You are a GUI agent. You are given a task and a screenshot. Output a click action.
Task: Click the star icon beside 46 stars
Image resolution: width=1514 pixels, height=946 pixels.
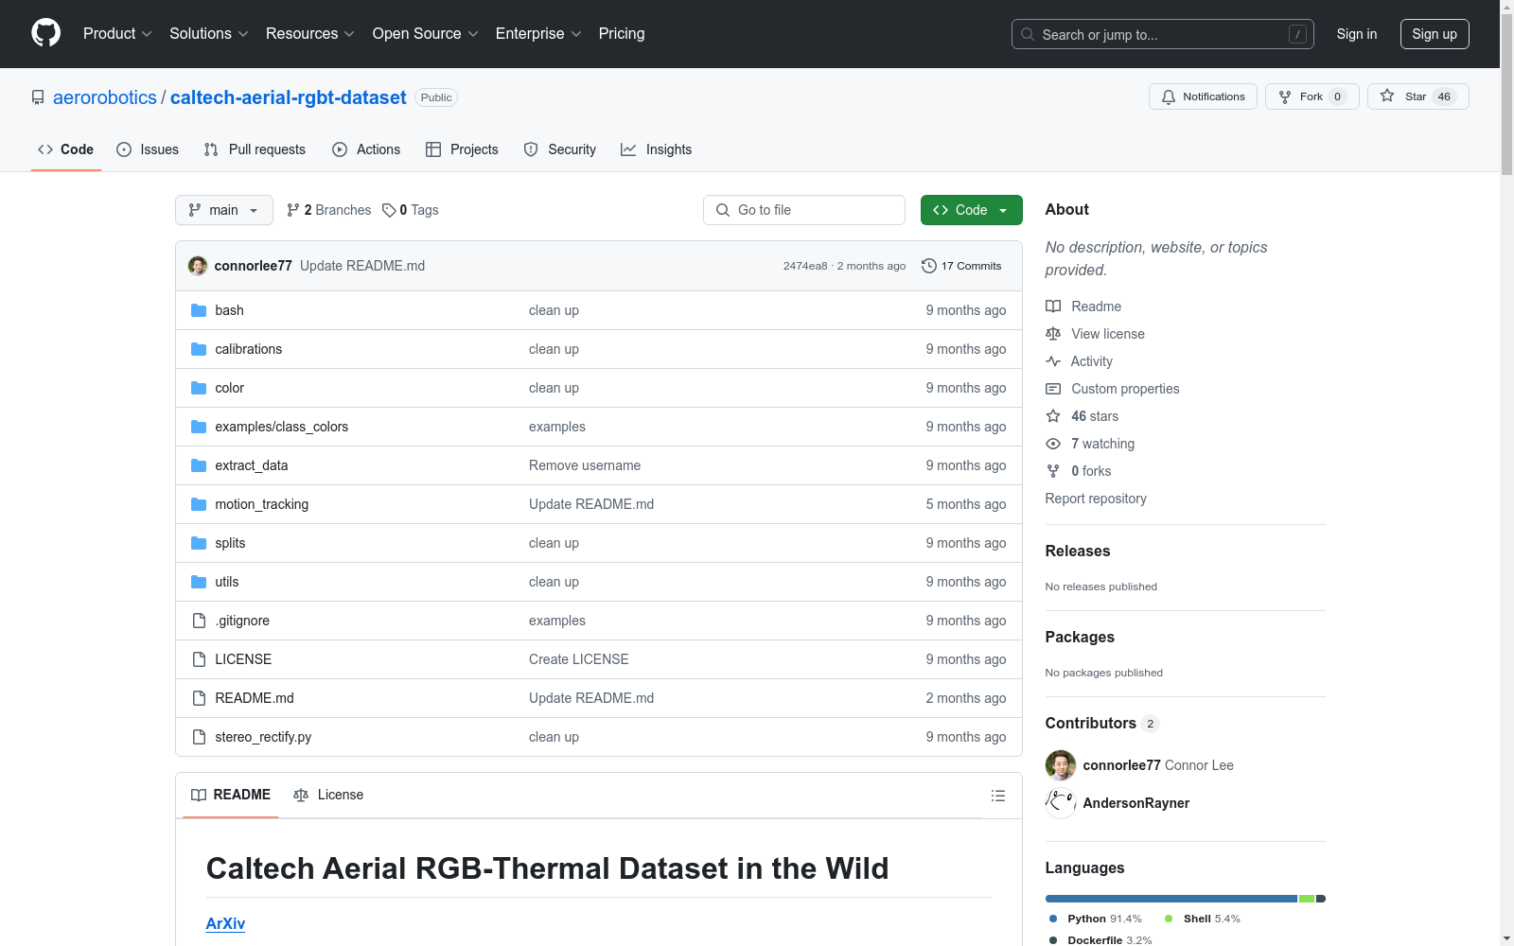click(1053, 416)
